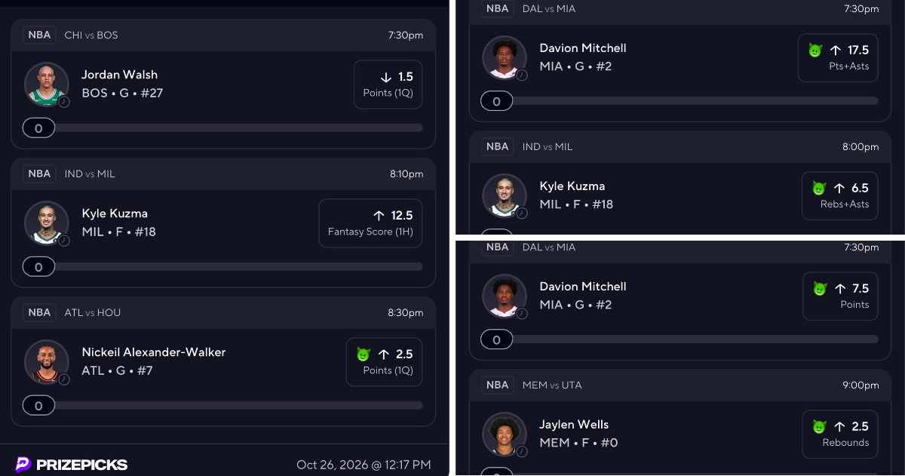
Task: Select Jaylen Wells 2.5 Rebounds pick box
Action: click(840, 434)
